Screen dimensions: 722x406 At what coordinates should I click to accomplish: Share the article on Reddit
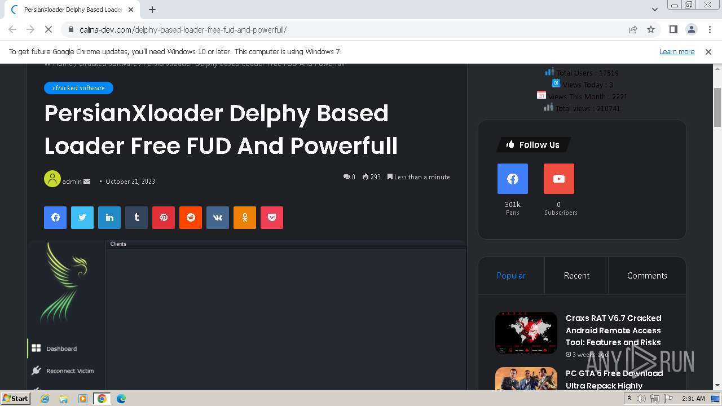[191, 218]
